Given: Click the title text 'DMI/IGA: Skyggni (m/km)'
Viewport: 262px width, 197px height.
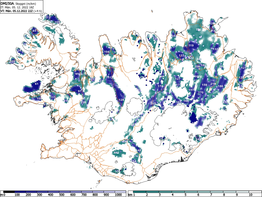Looking at the screenshot, I should coord(18,3).
